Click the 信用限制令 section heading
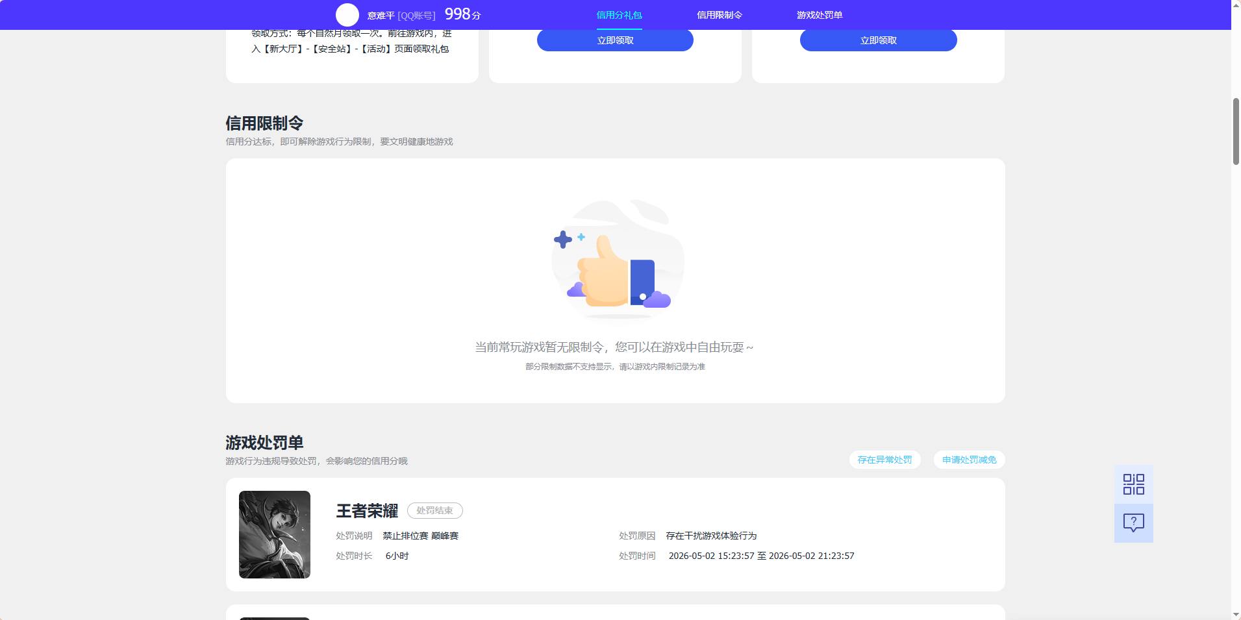Image resolution: width=1241 pixels, height=620 pixels. (264, 123)
